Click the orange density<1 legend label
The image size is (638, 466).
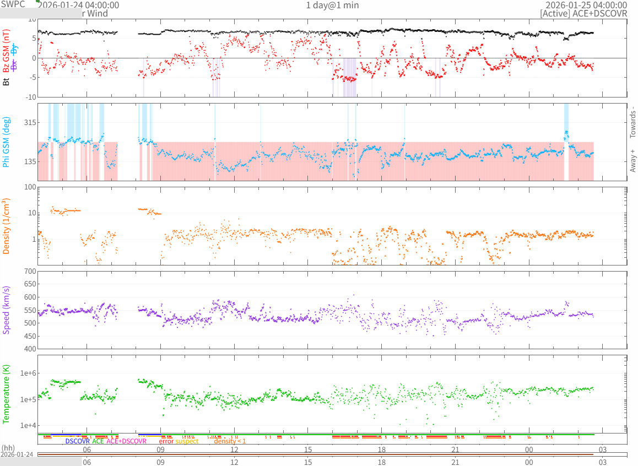tap(230, 441)
